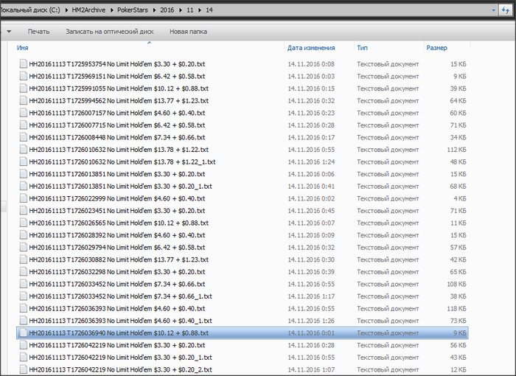The width and height of the screenshot is (516, 376).
Task: Click file icon of T1726010632 $13.78 + $1.22.txt
Action: click(x=23, y=150)
